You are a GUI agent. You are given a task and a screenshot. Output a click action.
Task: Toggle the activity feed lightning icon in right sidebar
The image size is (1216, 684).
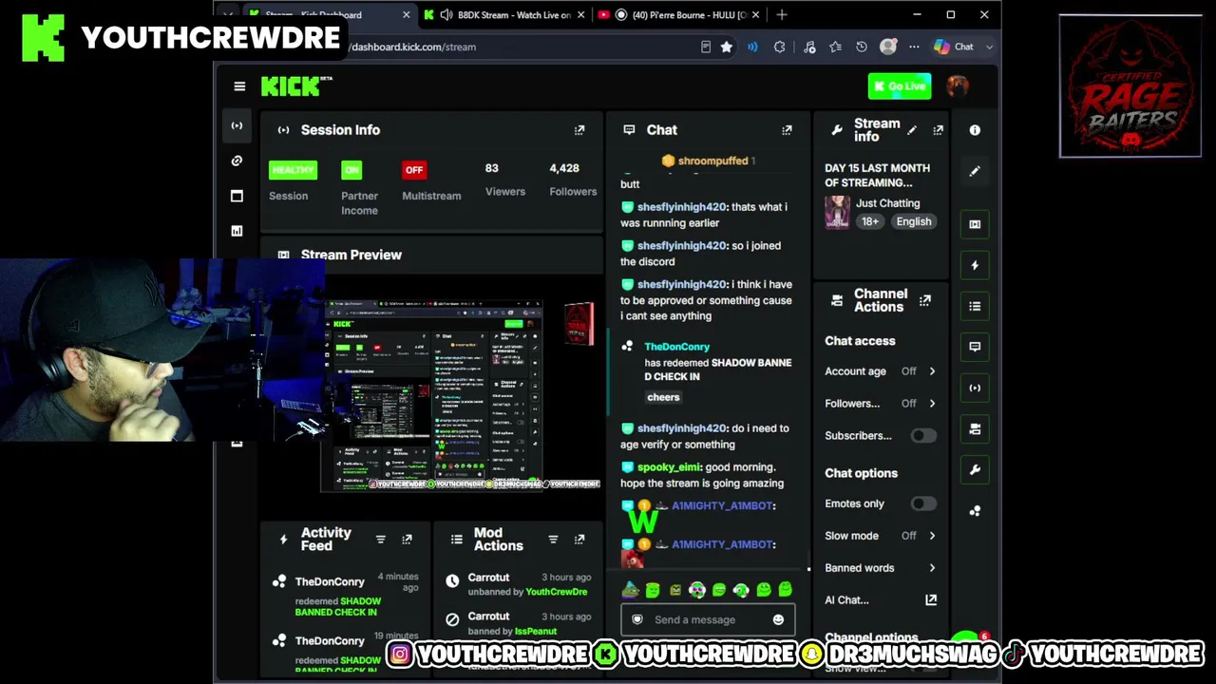[975, 265]
